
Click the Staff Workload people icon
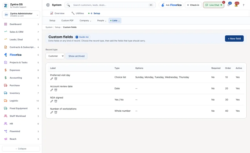pyautogui.click(x=5, y=116)
